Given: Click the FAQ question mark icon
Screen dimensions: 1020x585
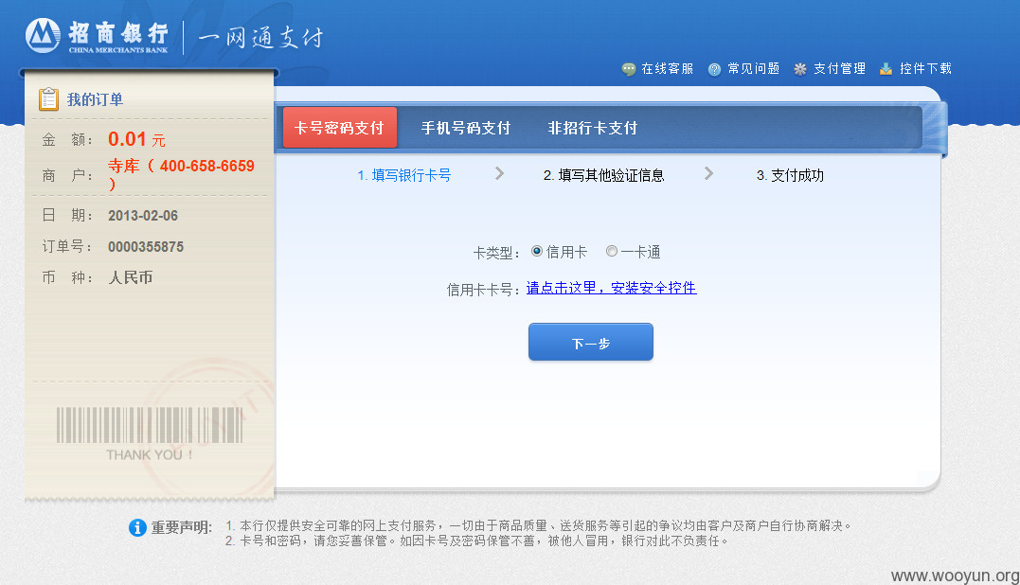Looking at the screenshot, I should (x=714, y=69).
